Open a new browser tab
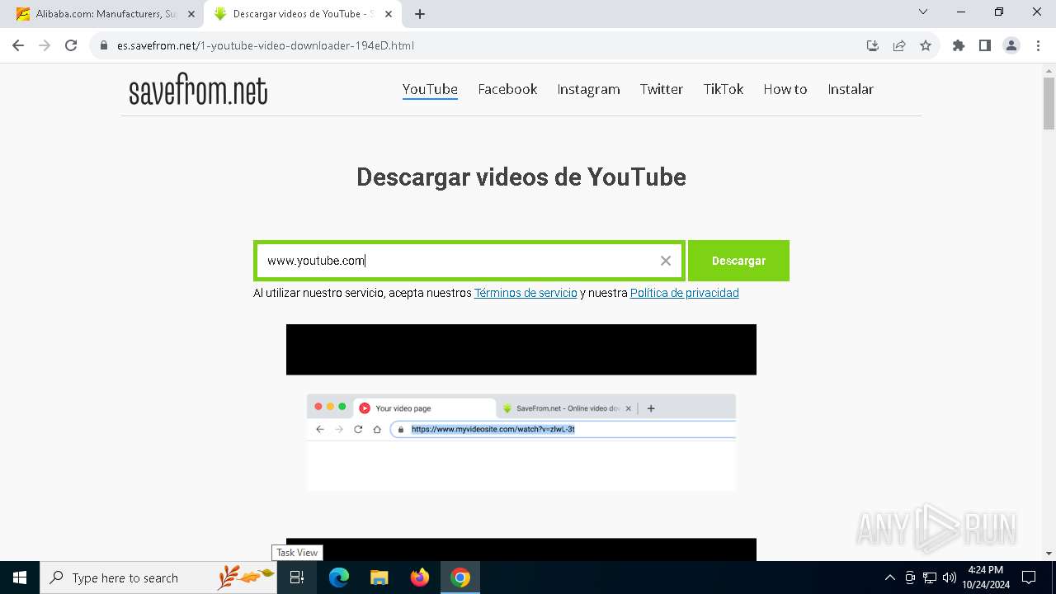Screen dimensions: 1056x594 click(420, 14)
